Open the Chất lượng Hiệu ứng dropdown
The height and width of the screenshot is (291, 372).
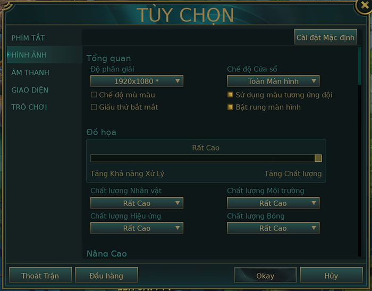click(137, 228)
